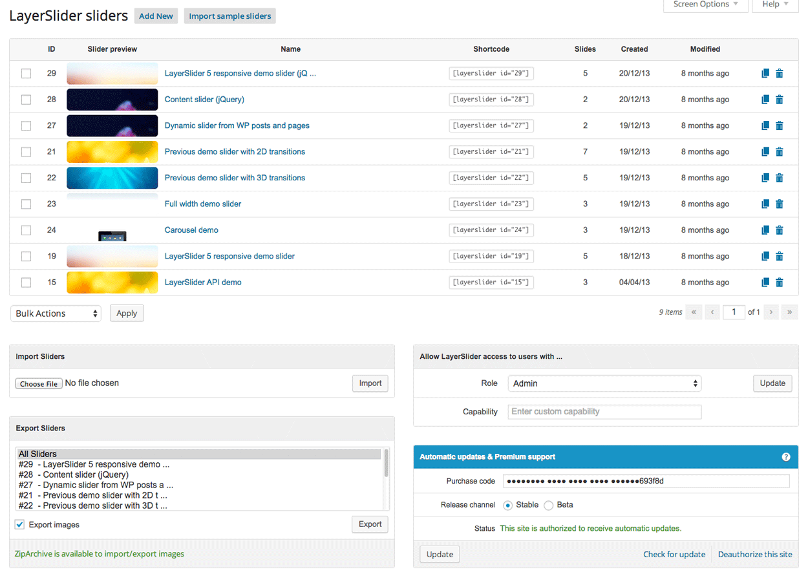
Task: Select the Stable release channel
Action: (x=507, y=505)
